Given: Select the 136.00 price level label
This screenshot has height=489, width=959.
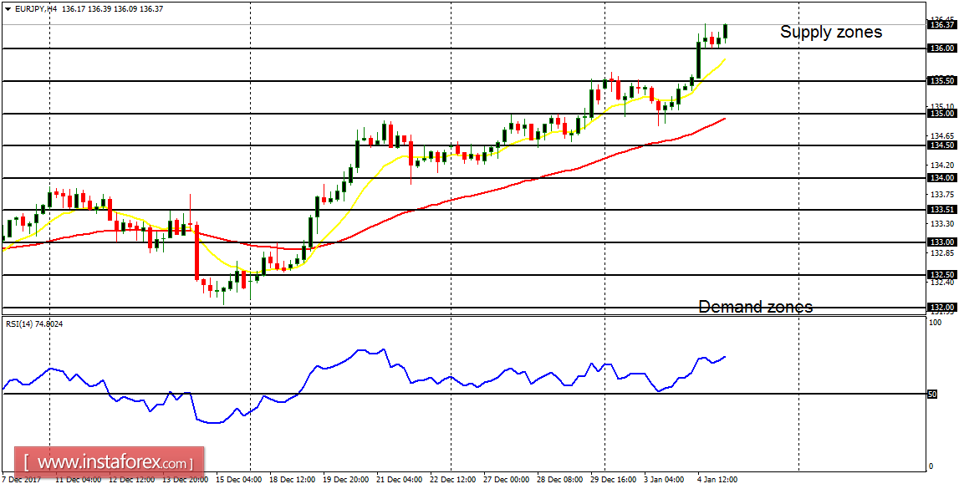Looking at the screenshot, I should 942,48.
